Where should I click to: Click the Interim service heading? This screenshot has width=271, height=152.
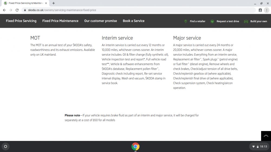pos(117,38)
